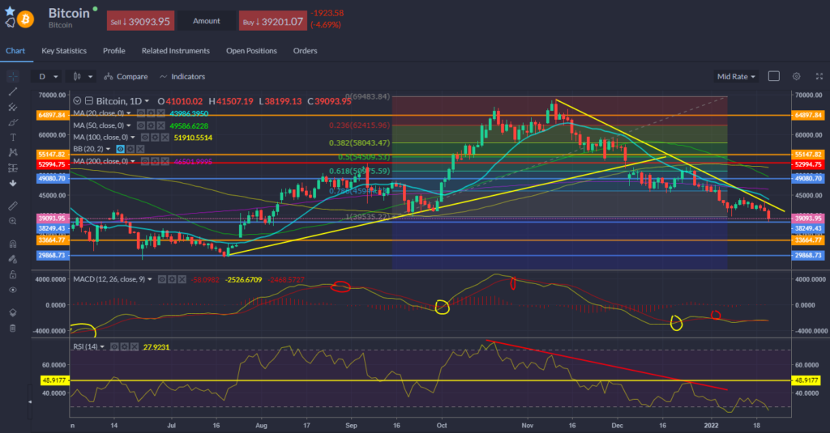The width and height of the screenshot is (830, 433).
Task: Click the Amount input field
Action: point(207,21)
